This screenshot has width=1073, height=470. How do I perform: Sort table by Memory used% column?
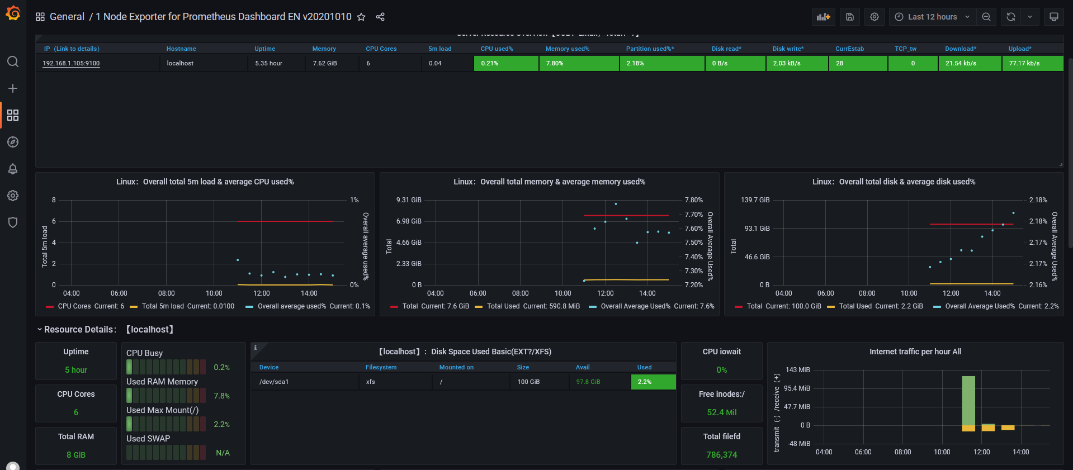pos(568,49)
